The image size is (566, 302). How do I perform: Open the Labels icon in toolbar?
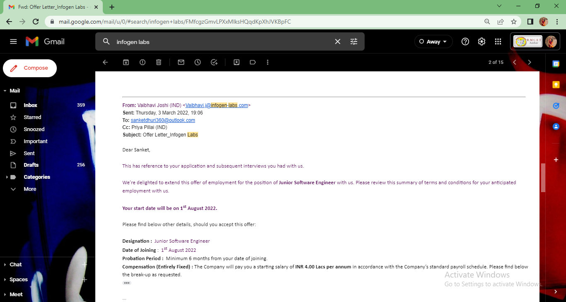[253, 62]
